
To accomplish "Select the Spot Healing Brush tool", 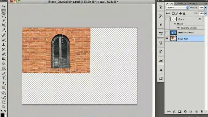I will (4, 35).
